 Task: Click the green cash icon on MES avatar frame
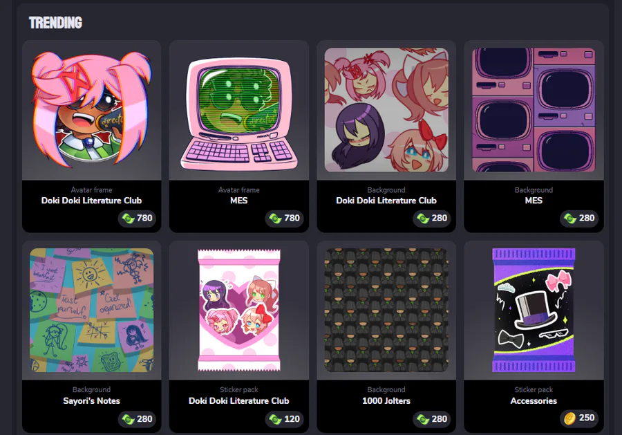coord(275,219)
